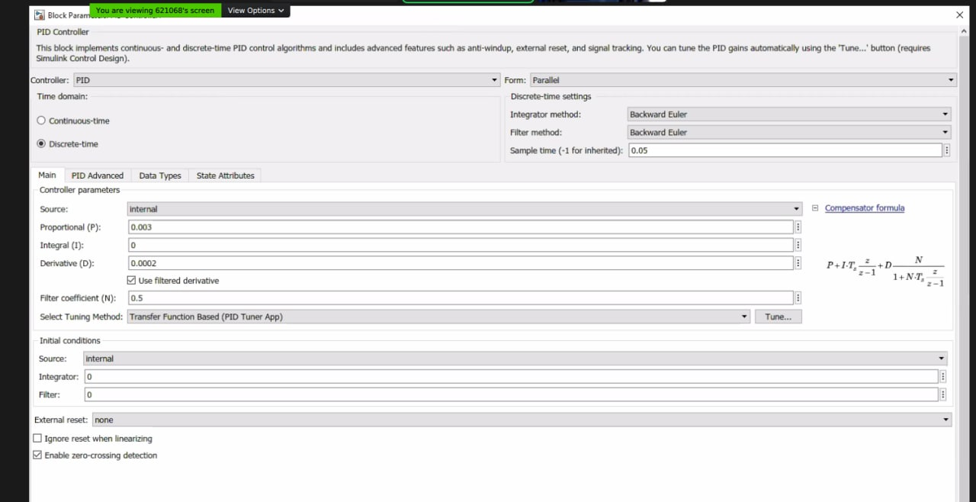Enable Ignore reset when linearizing
Image resolution: width=976 pixels, height=502 pixels.
coord(37,439)
